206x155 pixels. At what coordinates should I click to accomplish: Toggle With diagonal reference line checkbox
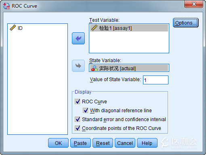coord(86,111)
